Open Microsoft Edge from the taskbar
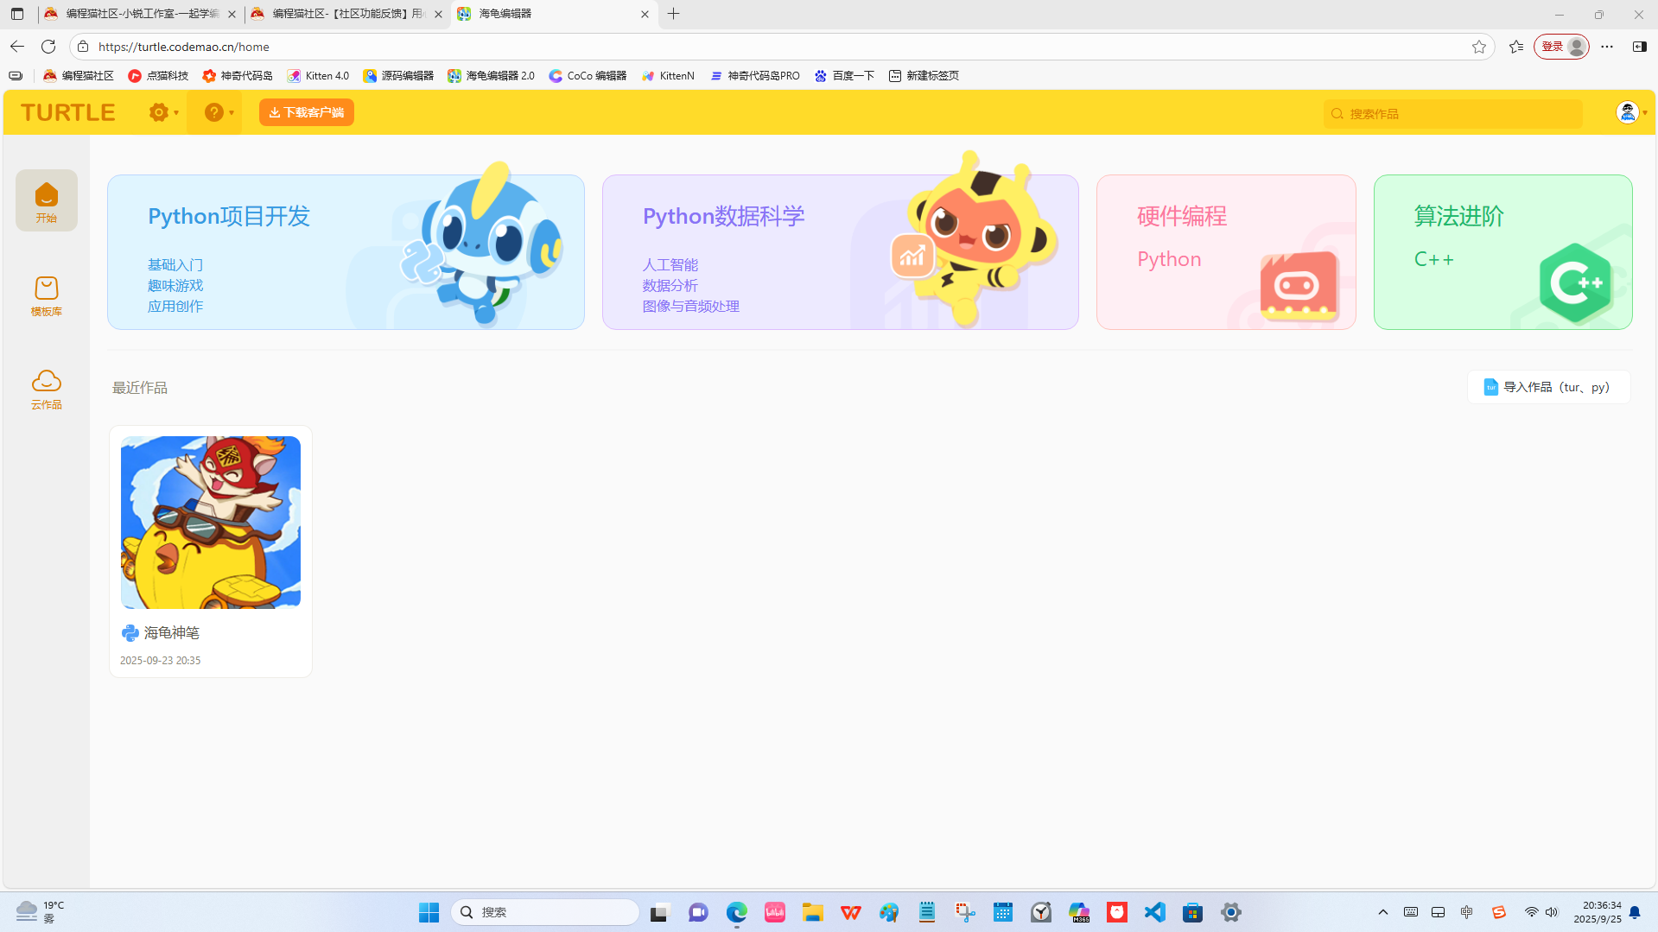The image size is (1658, 932). pos(737,912)
